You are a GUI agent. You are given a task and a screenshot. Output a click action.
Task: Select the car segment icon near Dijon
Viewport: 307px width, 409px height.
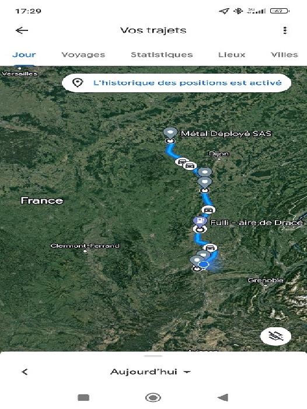click(x=190, y=165)
